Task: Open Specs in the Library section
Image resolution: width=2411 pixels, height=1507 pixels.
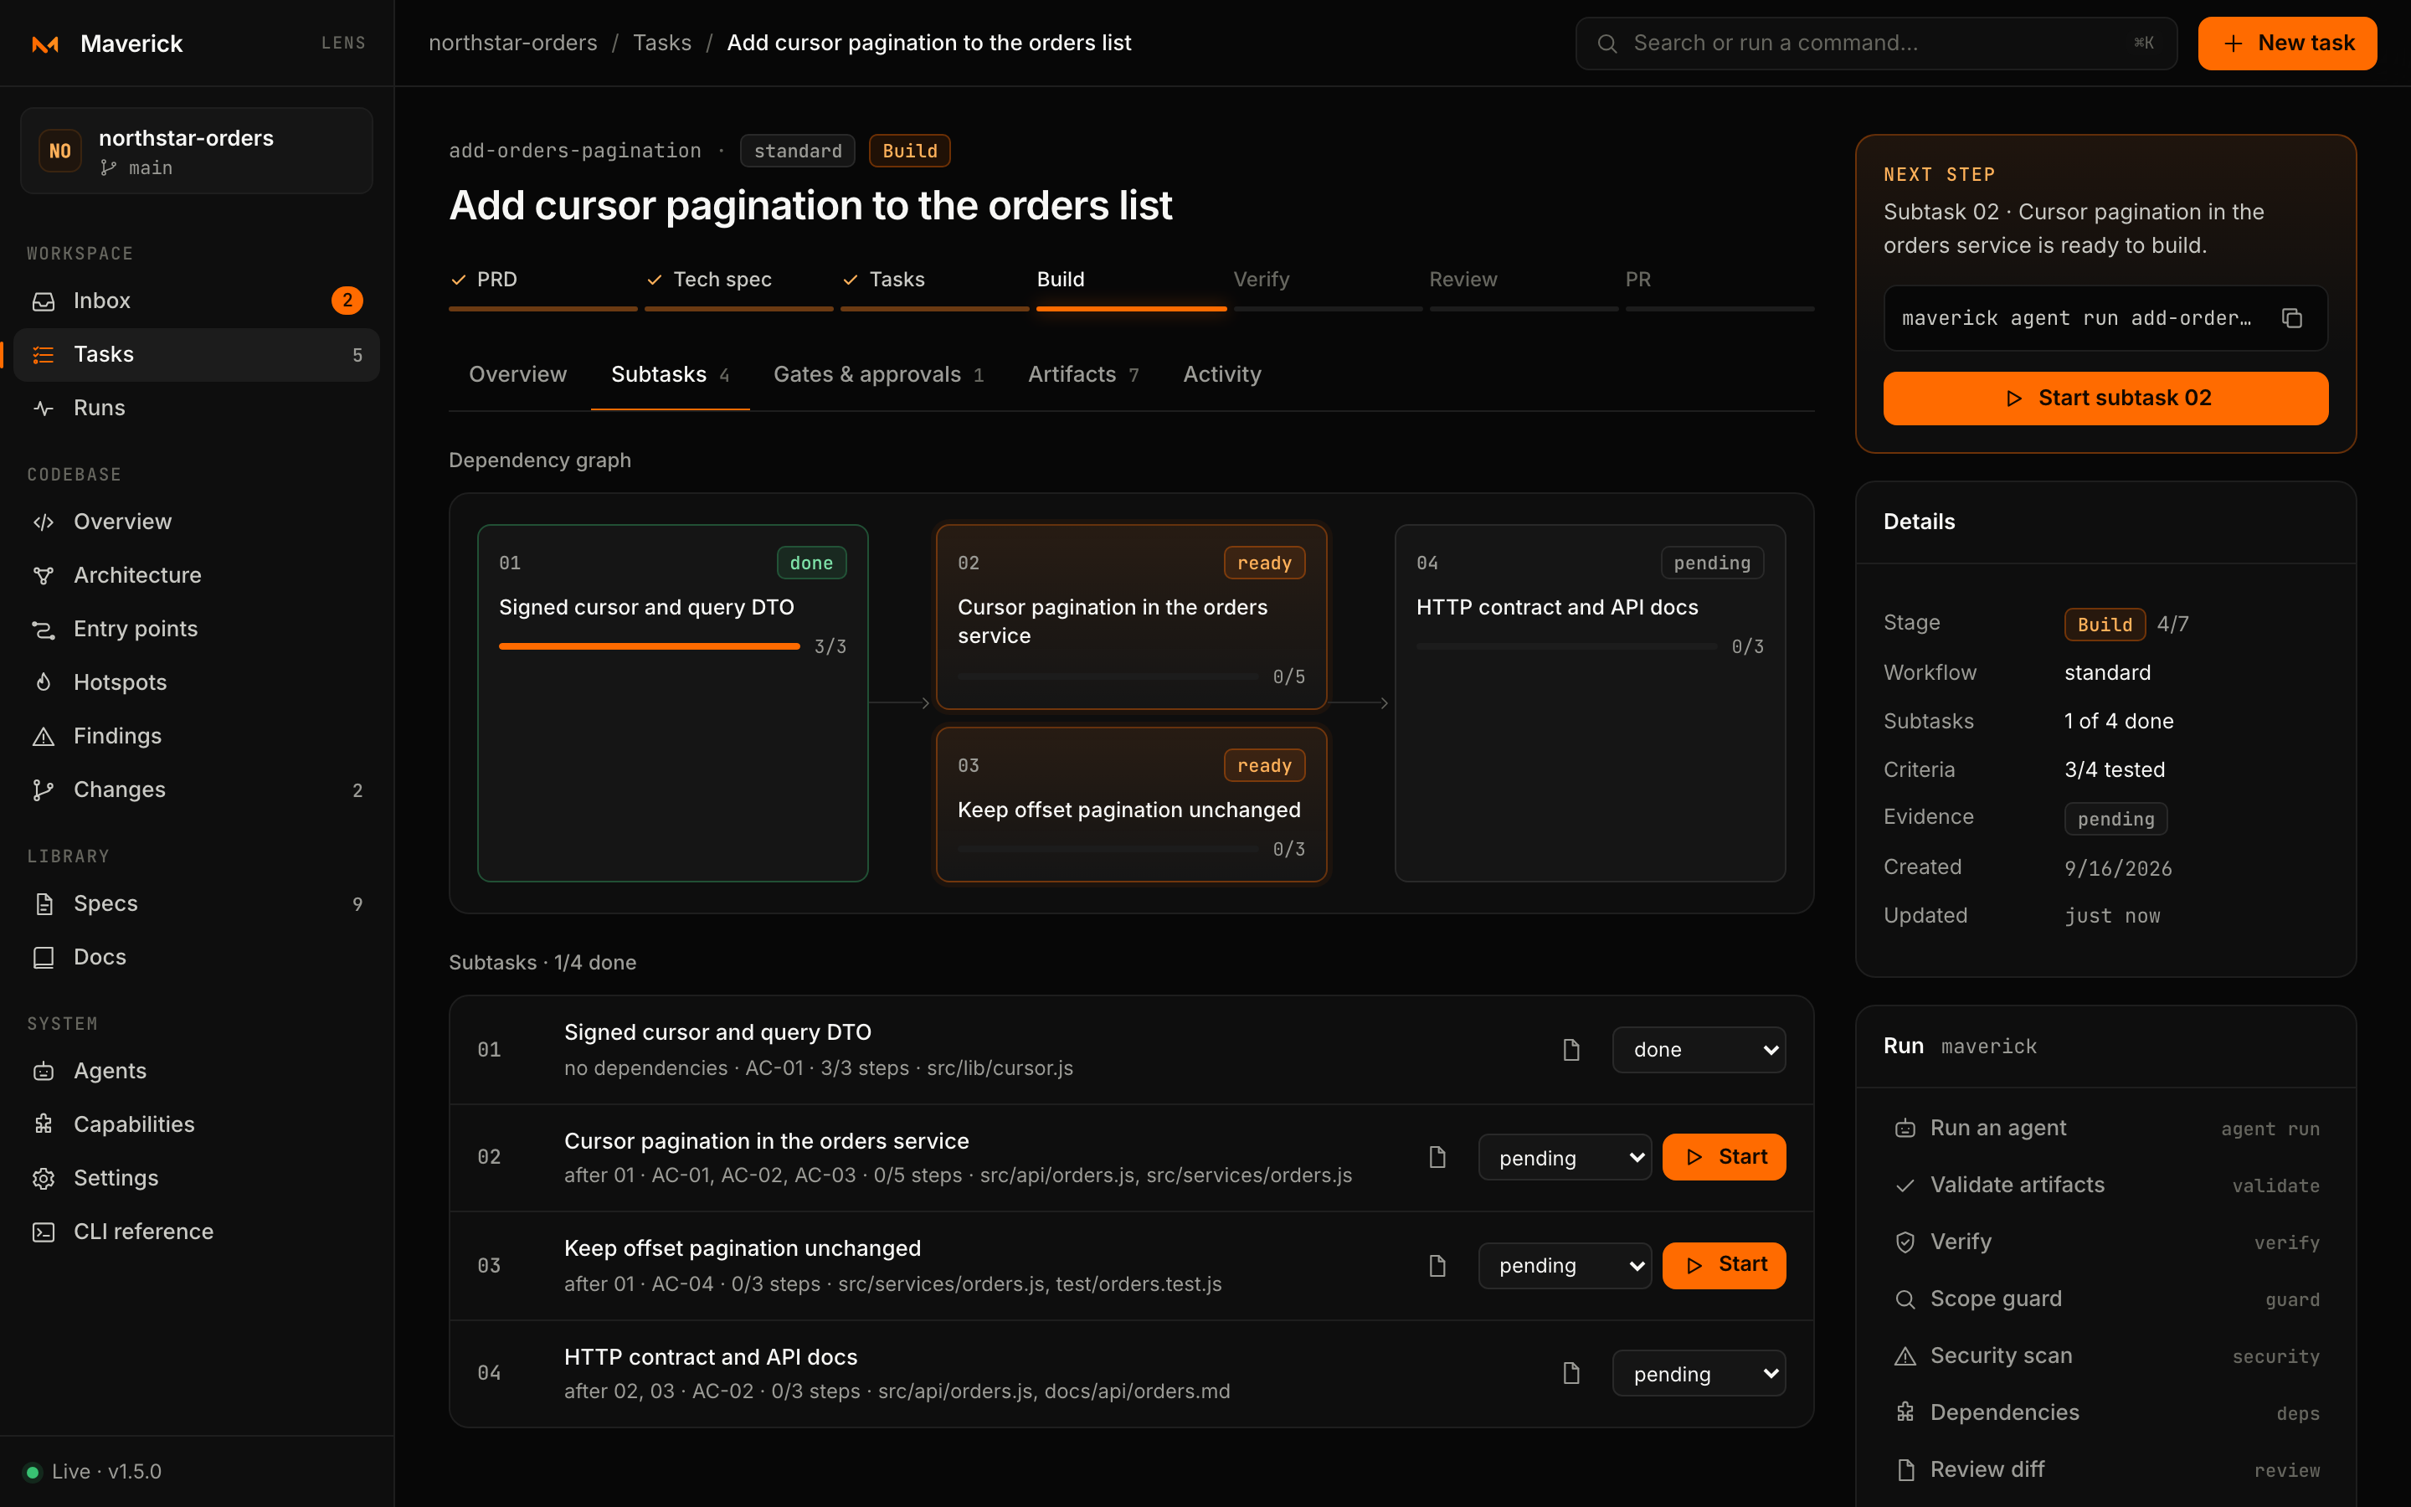Action: coord(196,904)
